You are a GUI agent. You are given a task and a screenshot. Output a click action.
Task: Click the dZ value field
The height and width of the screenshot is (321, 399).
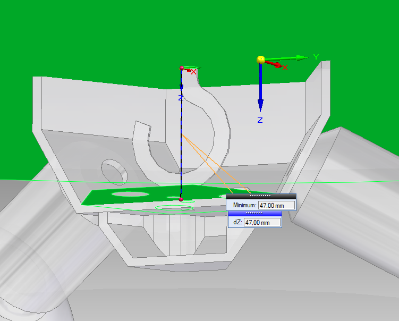click(262, 222)
